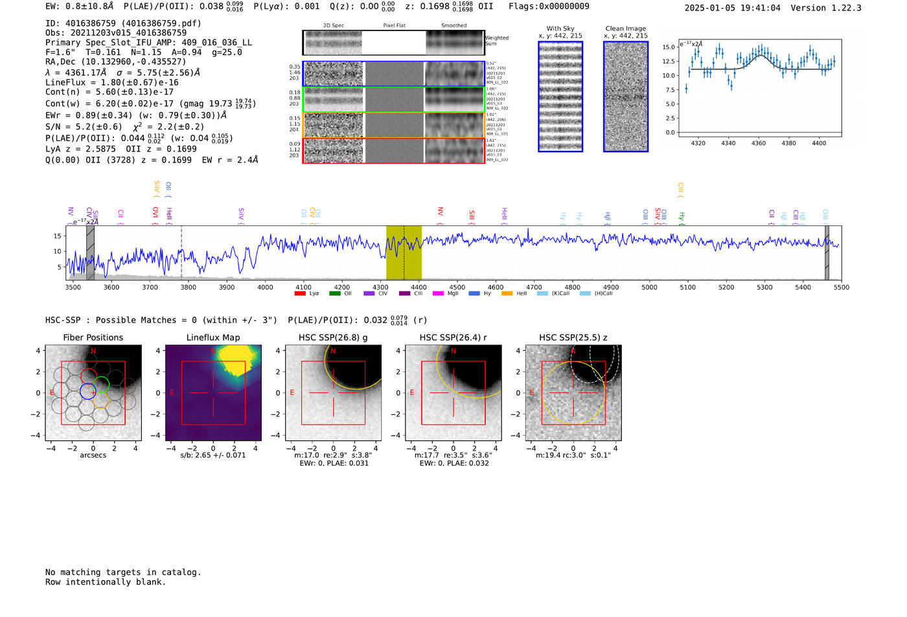Click the EWr = 0.89(±0.34) line

pyautogui.click(x=136, y=116)
